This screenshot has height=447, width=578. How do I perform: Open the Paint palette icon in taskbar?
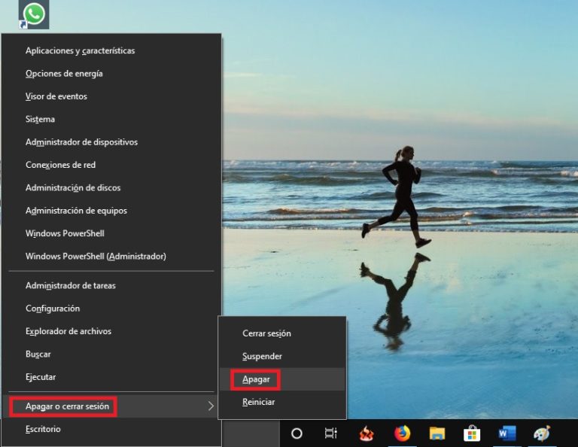click(542, 433)
